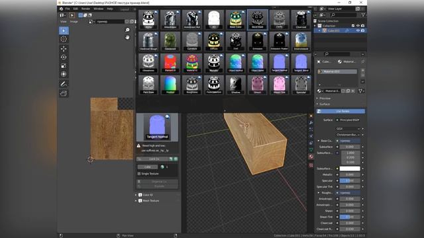Image resolution: width=424 pixels, height=238 pixels.
Task: Open the Material properties tab icon
Action: [x=311, y=157]
